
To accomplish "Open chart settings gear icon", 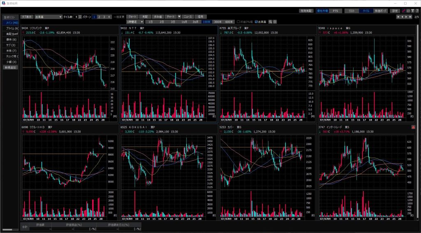I will pyautogui.click(x=275, y=22).
